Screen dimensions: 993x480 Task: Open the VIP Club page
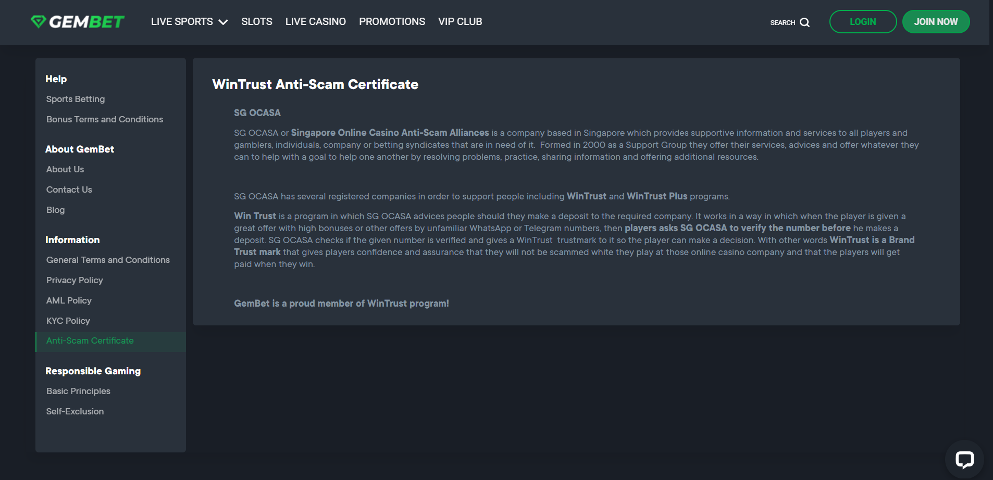[x=460, y=22]
